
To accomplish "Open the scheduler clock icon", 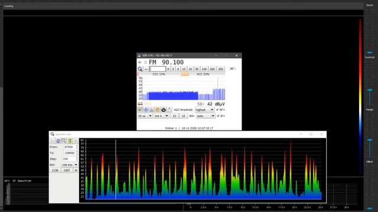I will pos(158,110).
